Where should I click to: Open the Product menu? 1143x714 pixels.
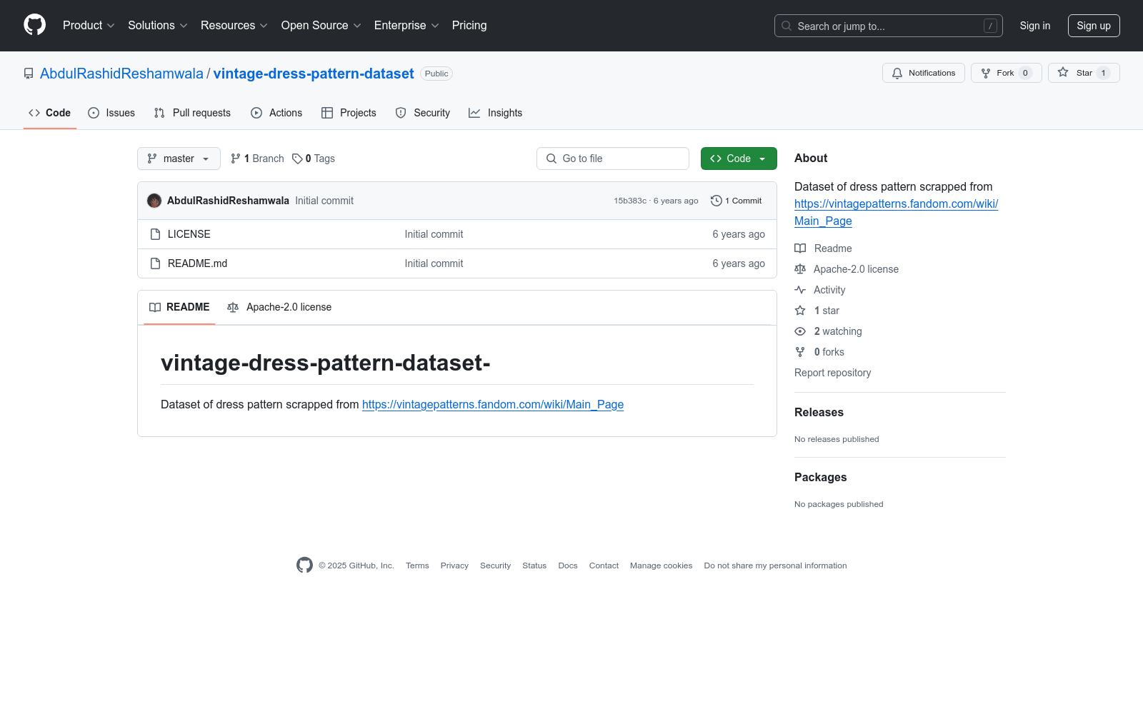pos(89,26)
